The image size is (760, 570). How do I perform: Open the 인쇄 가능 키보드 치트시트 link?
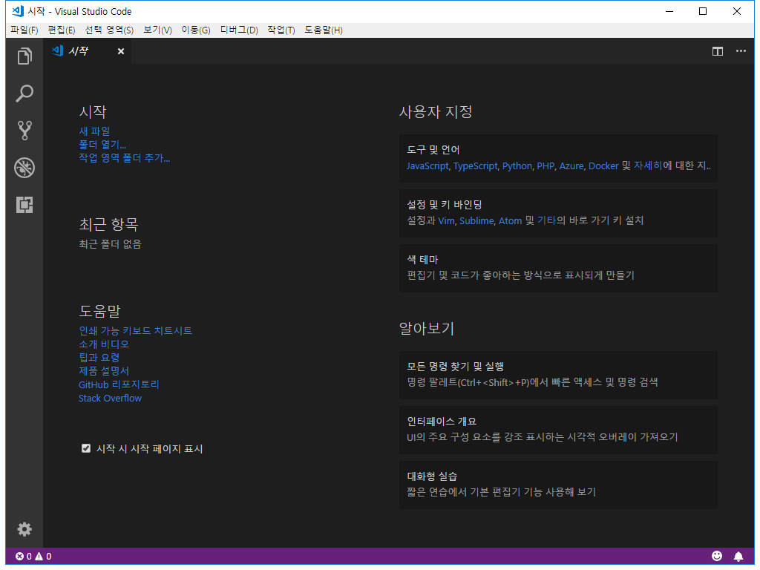coord(135,330)
